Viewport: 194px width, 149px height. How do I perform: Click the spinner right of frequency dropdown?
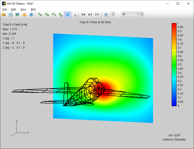coord(142,14)
